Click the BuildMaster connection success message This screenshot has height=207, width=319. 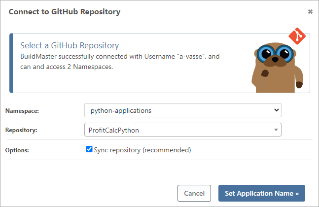120,57
